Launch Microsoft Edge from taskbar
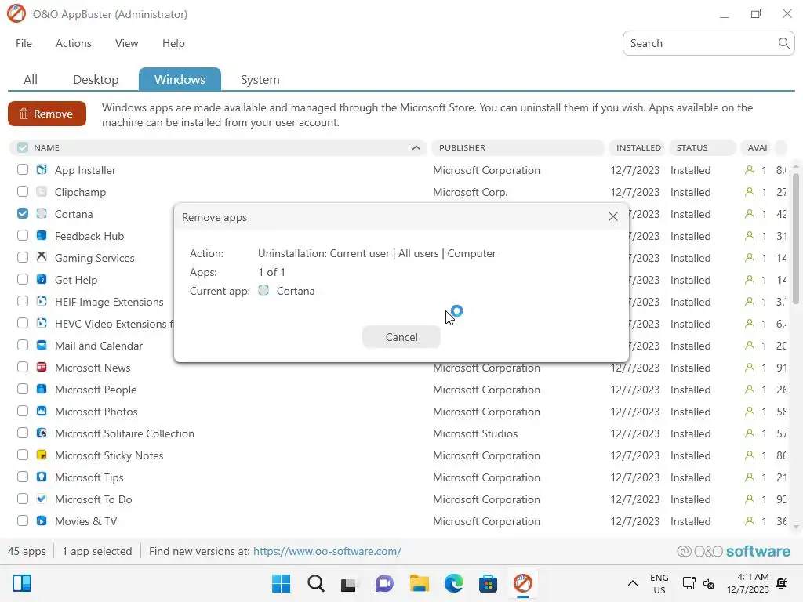 point(454,583)
